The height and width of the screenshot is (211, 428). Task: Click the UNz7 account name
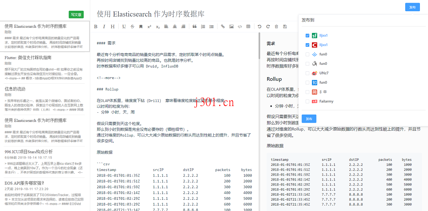[324, 73]
